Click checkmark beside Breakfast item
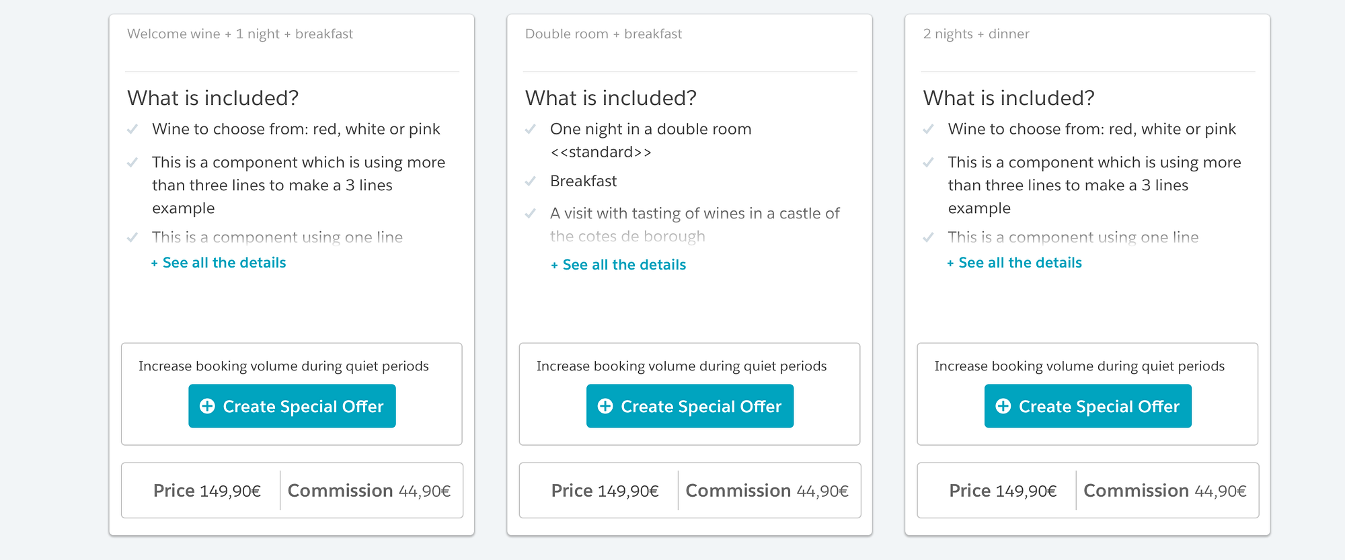 pos(531,182)
